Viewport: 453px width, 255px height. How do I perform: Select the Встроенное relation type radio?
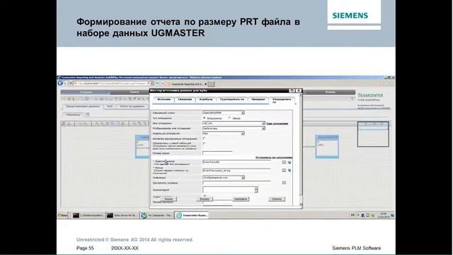pos(205,118)
